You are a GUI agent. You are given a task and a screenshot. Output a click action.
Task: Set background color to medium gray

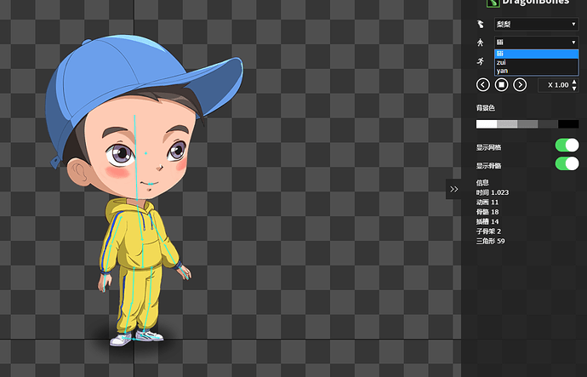[527, 124]
